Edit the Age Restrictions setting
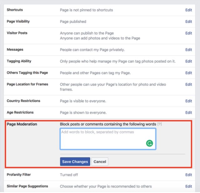 click(x=188, y=113)
